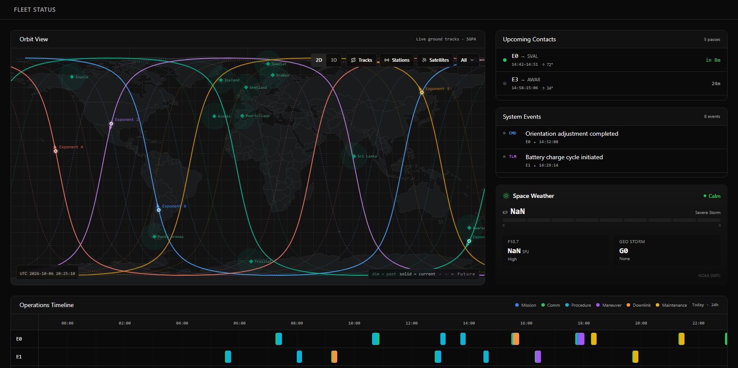
Task: Open the E3 to AWAR contact pass
Action: click(611, 84)
